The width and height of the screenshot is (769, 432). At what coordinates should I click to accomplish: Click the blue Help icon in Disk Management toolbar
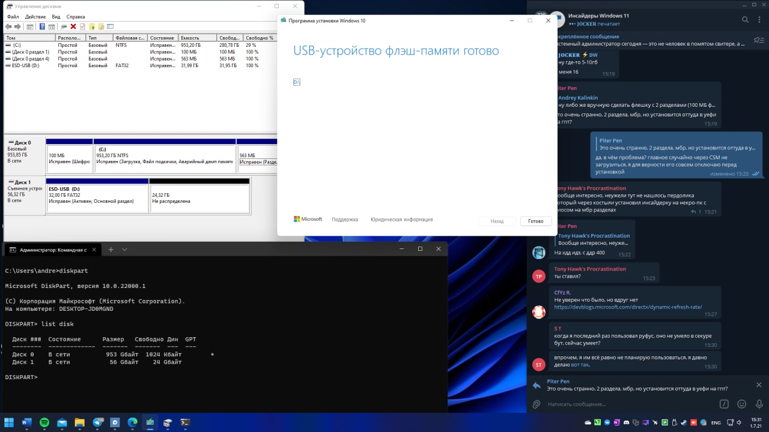coord(42,26)
